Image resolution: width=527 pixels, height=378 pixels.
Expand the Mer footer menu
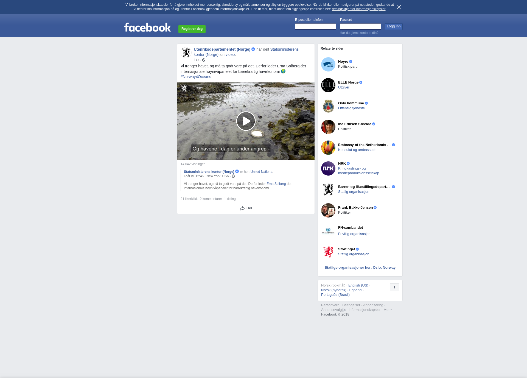pos(388,310)
